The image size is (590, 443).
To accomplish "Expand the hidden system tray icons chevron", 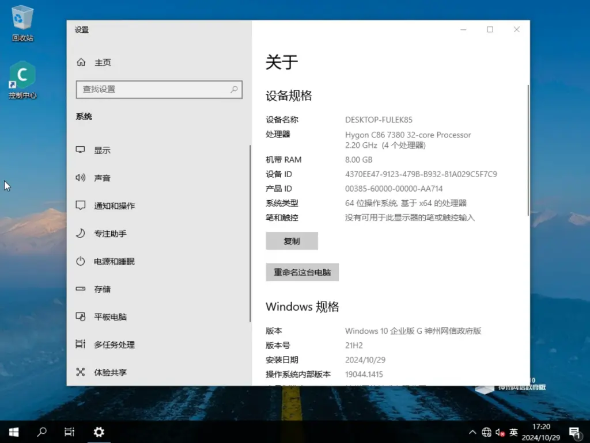I will (472, 432).
